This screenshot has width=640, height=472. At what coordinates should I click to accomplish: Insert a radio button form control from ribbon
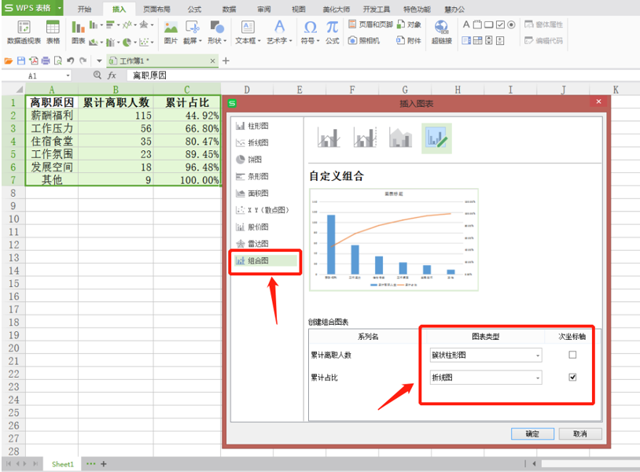point(511,24)
